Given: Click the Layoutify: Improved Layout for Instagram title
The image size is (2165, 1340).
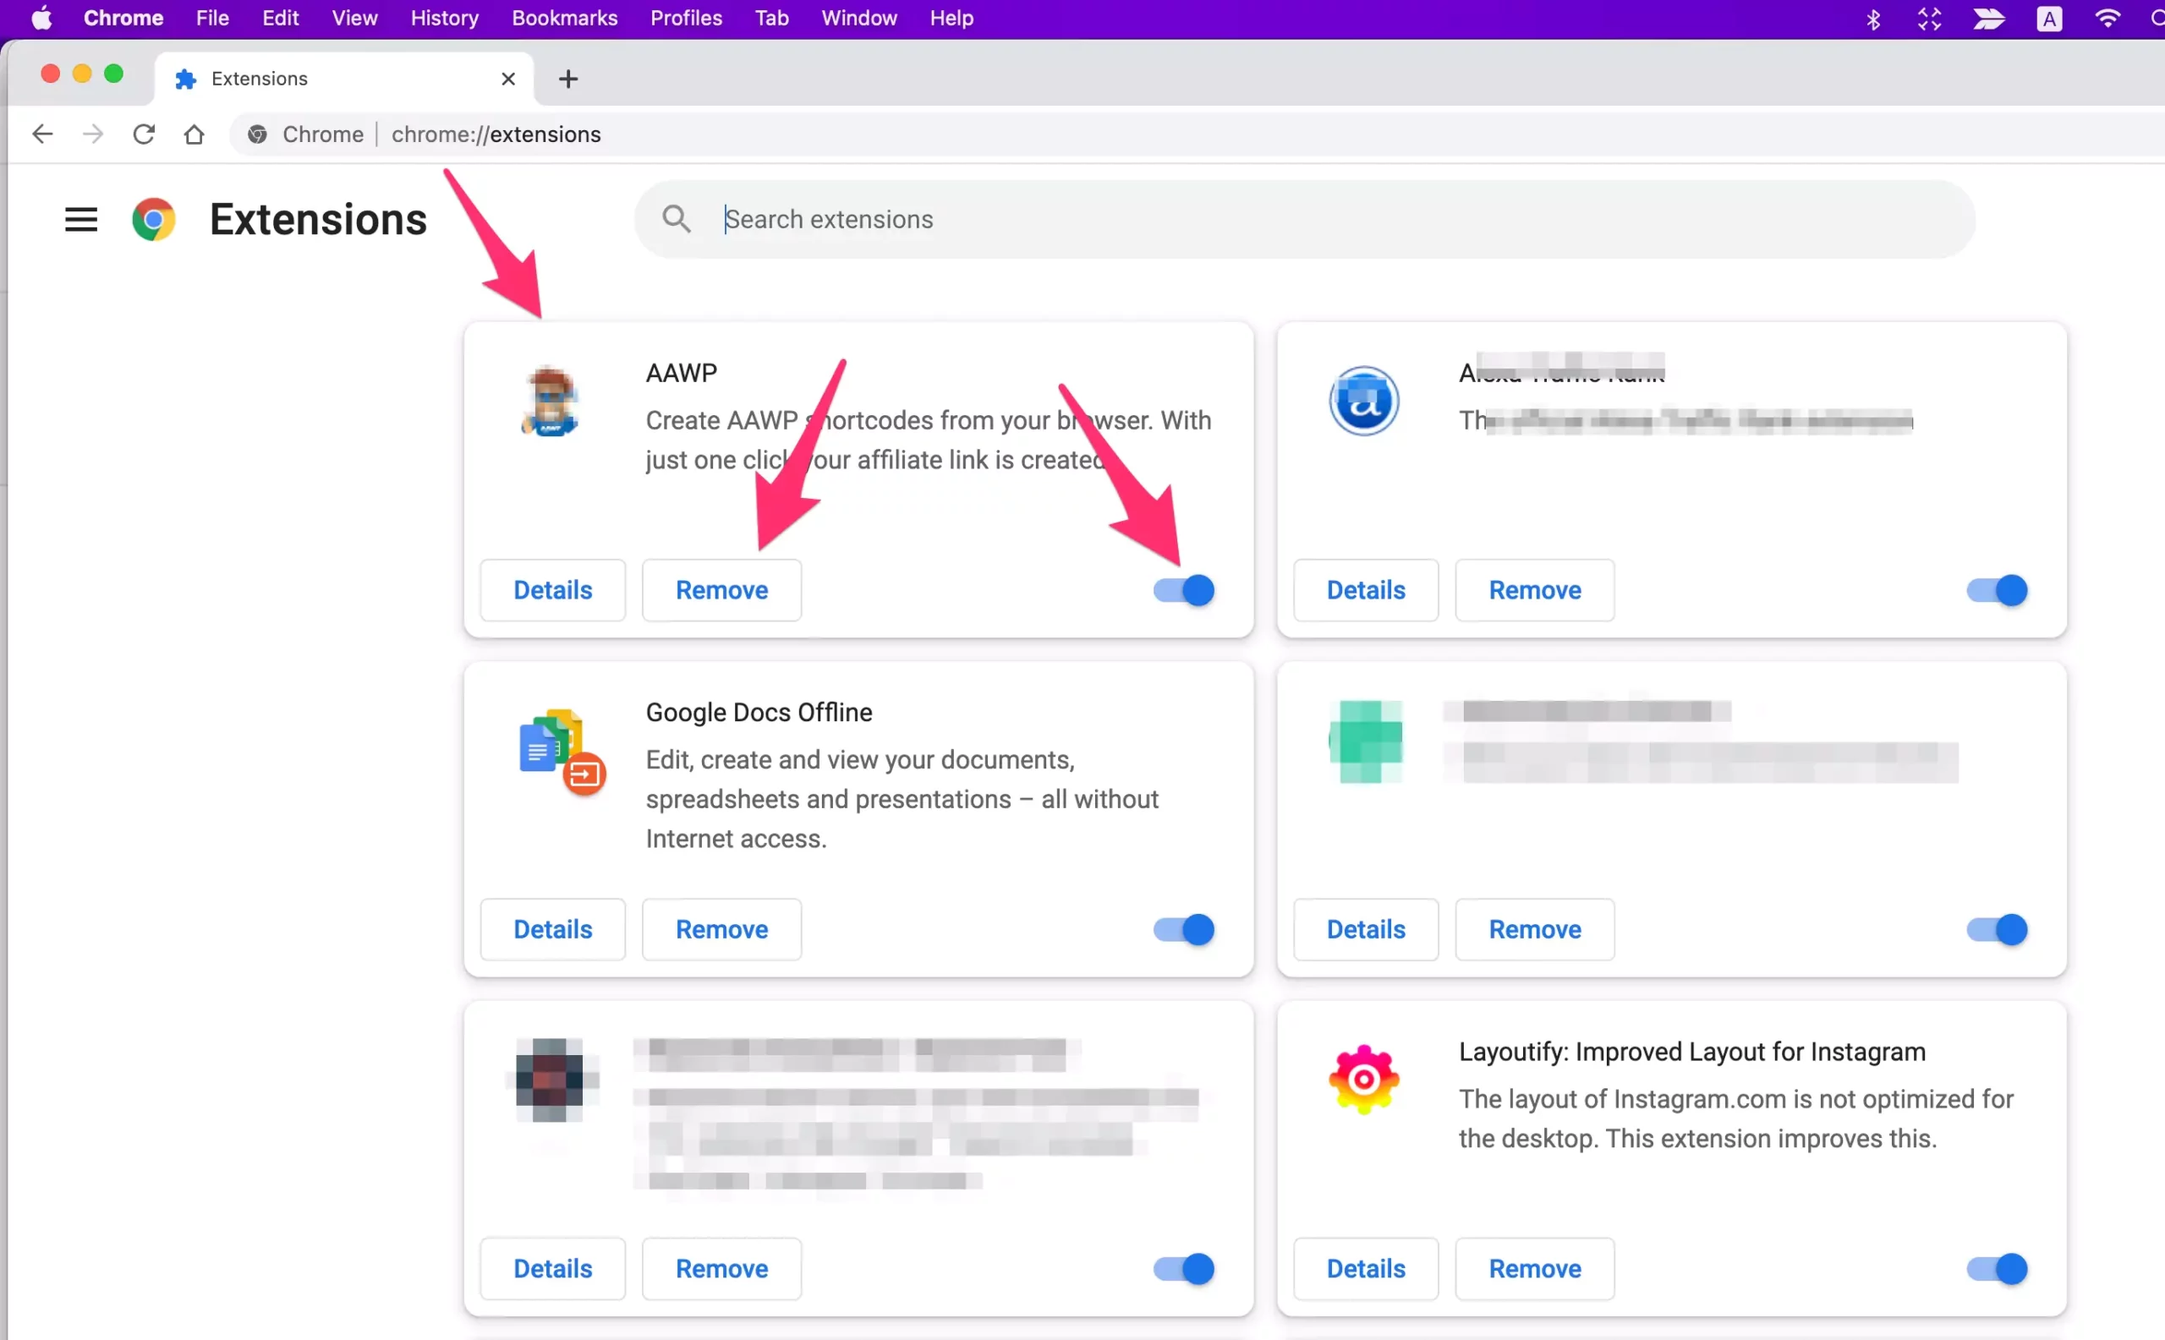Looking at the screenshot, I should (x=1691, y=1052).
